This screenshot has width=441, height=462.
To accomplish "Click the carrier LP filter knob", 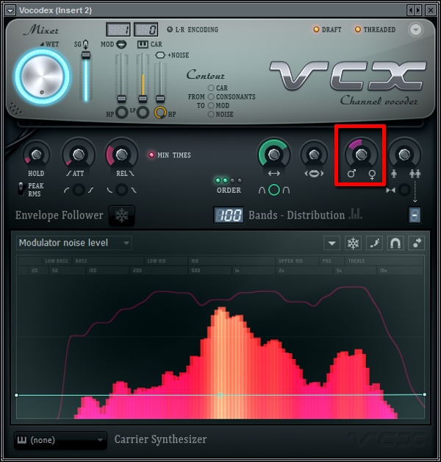I will point(143,113).
